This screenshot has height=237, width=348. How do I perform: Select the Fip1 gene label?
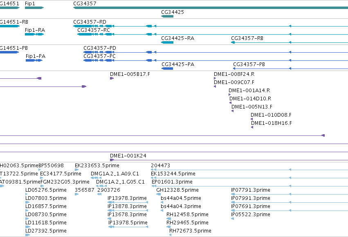coord(30,4)
